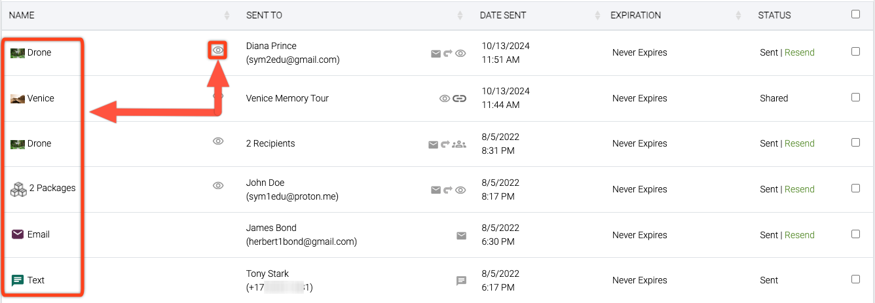Image resolution: width=875 pixels, height=303 pixels.
Task: Sort using the DATE SENT column arrows
Action: (597, 15)
